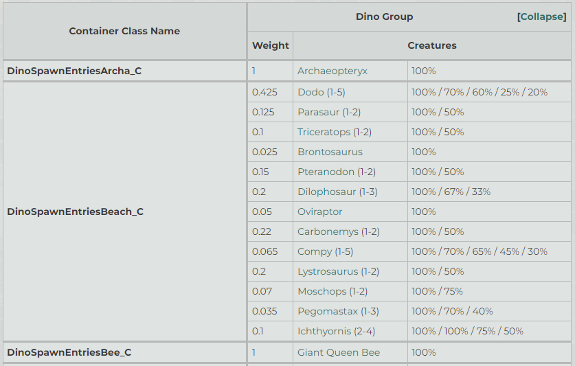The width and height of the screenshot is (575, 366).
Task: Open the Moschops page link
Action: (x=322, y=291)
